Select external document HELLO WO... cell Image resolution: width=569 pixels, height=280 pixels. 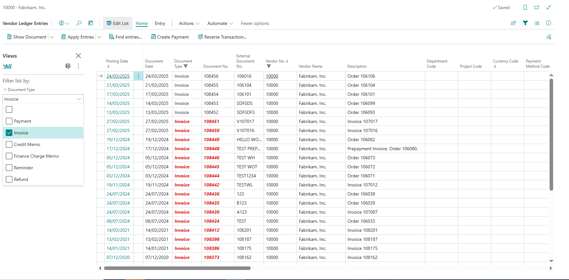click(x=249, y=140)
